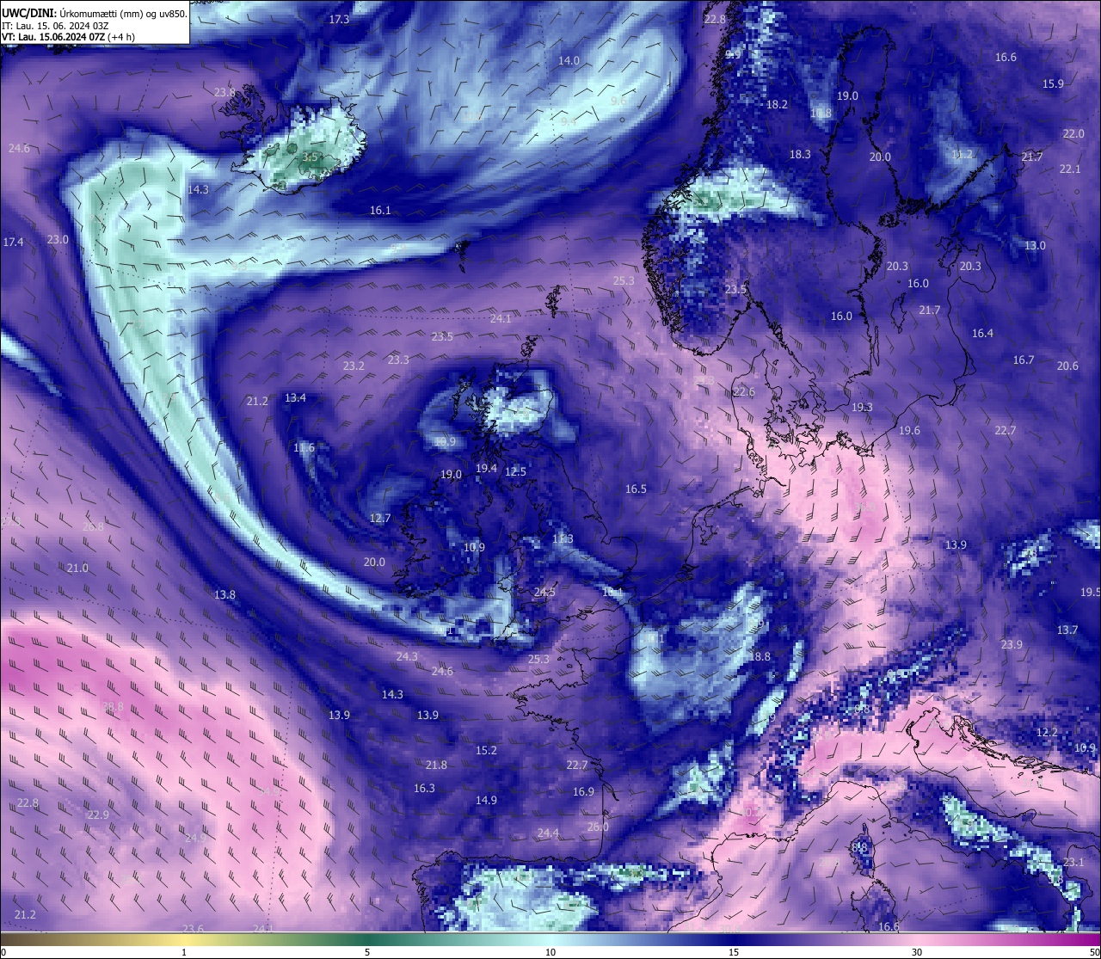
Task: Click the 24.3 value southwest of Cornwall
Action: point(407,656)
